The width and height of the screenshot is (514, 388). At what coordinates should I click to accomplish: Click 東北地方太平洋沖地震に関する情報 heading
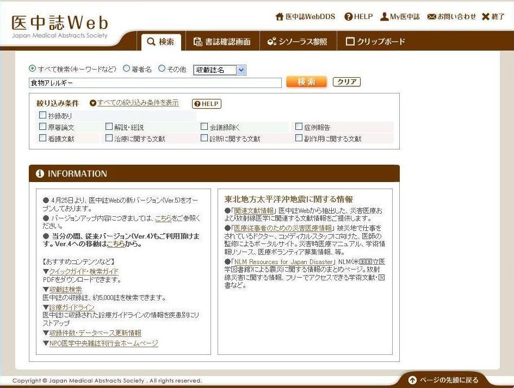[x=288, y=199]
